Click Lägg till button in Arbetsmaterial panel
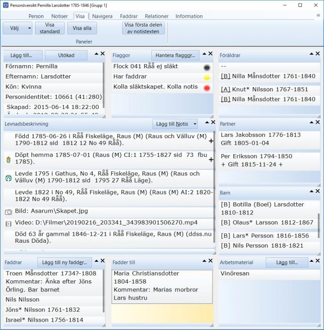 point(287,262)
